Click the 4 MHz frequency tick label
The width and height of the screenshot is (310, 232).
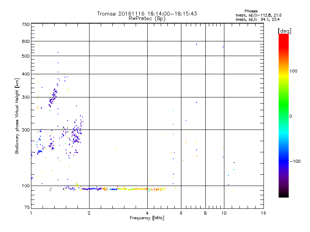147,213
